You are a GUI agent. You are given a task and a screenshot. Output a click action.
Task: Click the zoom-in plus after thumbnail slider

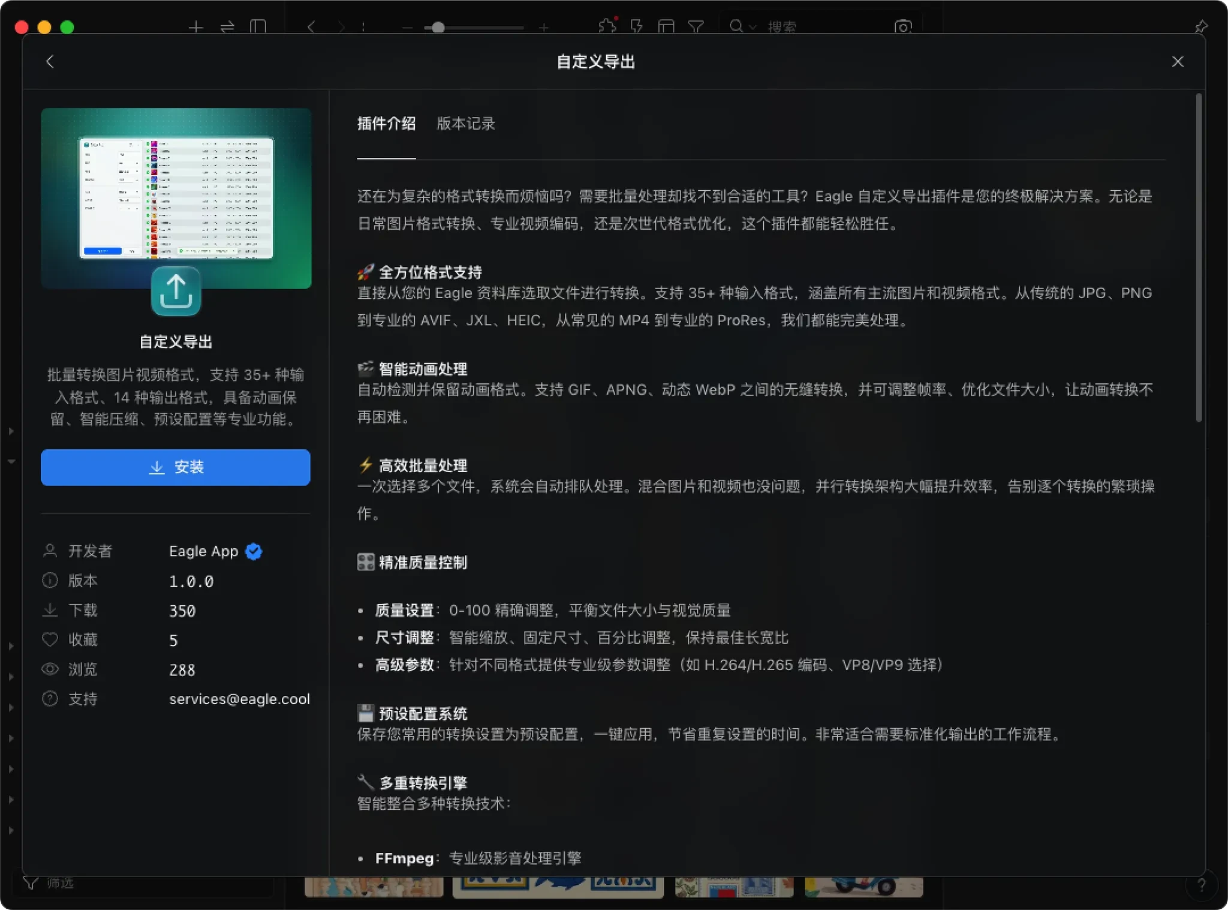[x=543, y=28]
